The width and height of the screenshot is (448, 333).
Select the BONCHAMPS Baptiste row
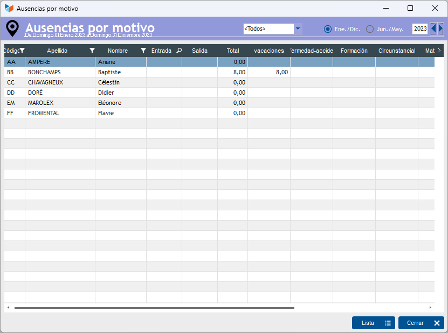pos(59,72)
